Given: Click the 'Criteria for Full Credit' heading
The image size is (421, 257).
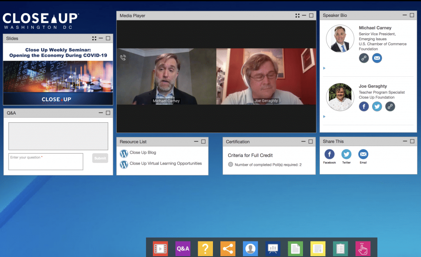Looking at the screenshot, I should pos(250,155).
